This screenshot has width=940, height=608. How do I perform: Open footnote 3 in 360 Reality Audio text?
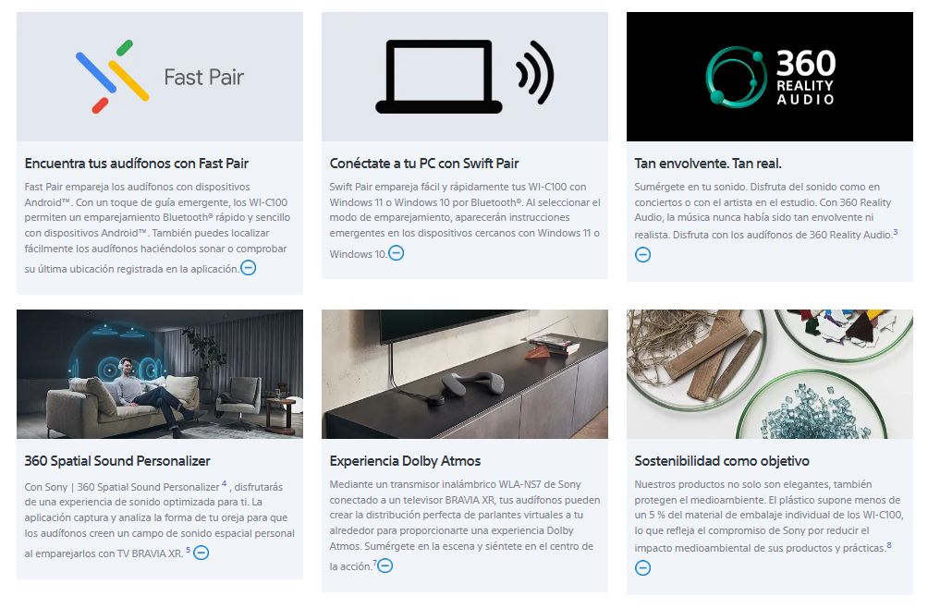[896, 232]
